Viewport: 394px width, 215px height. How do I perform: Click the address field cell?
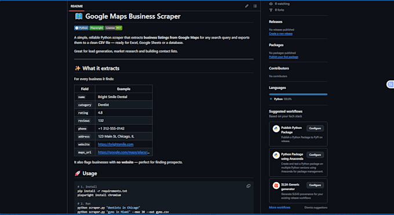coord(85,136)
